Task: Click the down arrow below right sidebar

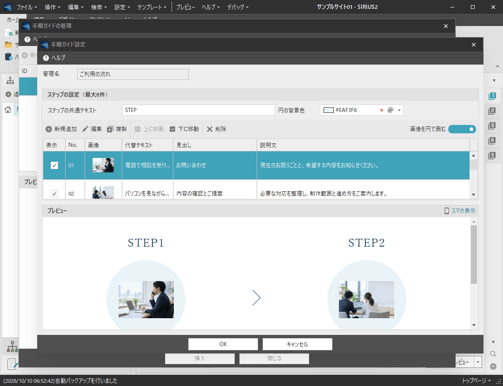Action: pyautogui.click(x=493, y=341)
